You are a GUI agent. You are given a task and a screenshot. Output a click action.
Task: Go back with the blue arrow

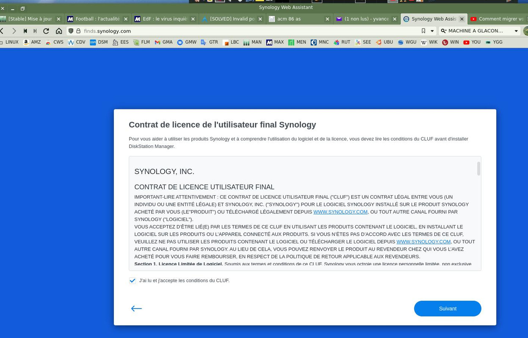[x=136, y=308]
